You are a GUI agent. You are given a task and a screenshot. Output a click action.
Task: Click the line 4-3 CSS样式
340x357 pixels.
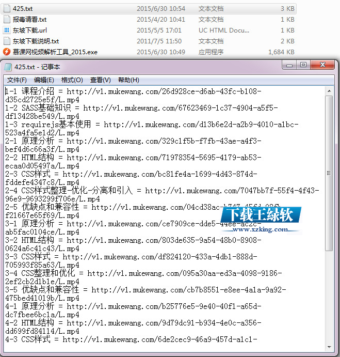131,339
